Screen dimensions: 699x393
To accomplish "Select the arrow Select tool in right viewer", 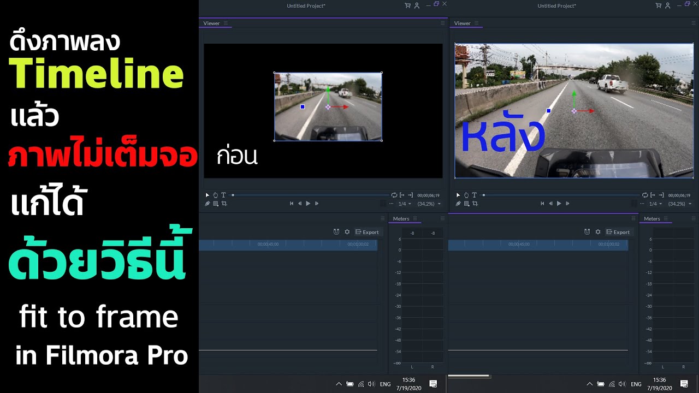I will 458,195.
